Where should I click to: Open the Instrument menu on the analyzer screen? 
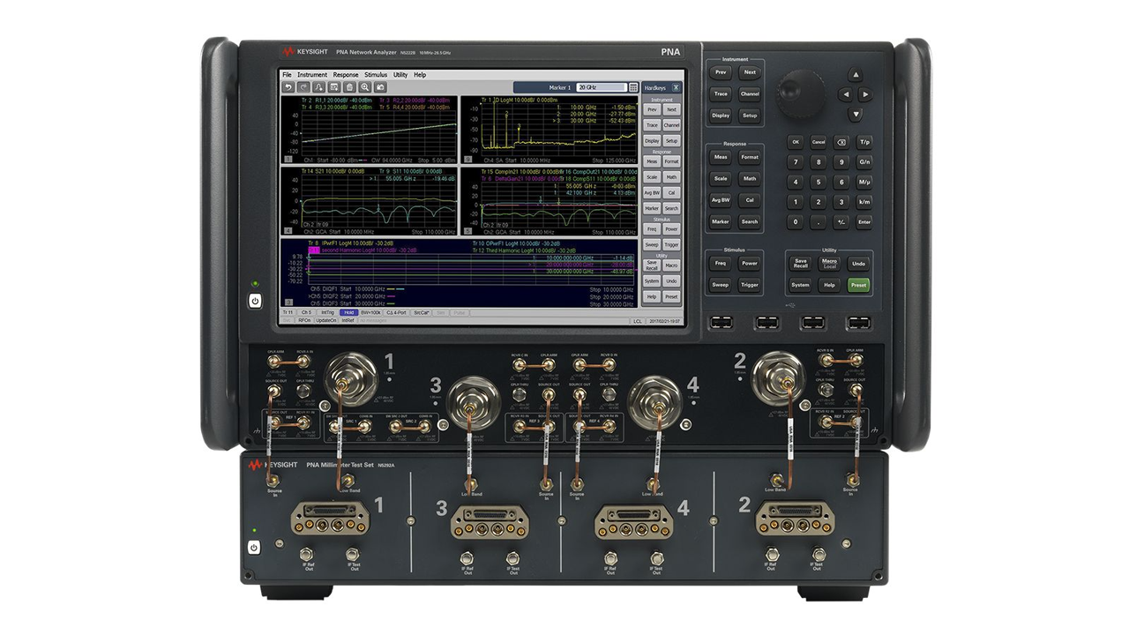point(312,75)
